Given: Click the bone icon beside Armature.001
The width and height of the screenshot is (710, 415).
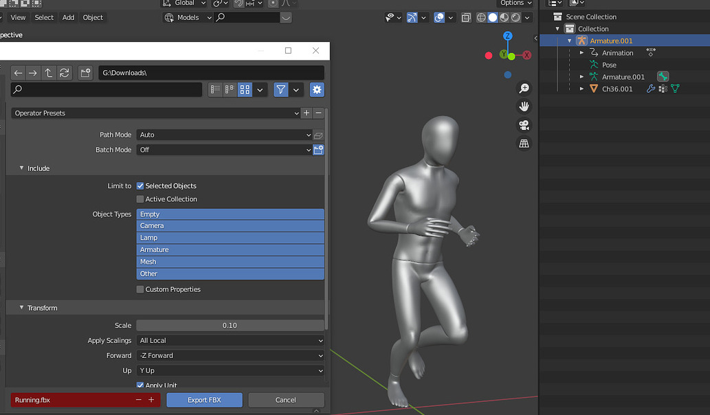Looking at the screenshot, I should (663, 76).
